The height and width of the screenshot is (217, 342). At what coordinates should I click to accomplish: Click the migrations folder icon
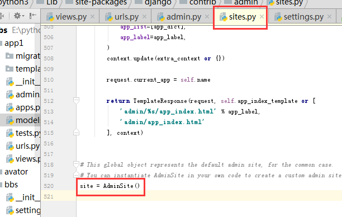point(9,56)
